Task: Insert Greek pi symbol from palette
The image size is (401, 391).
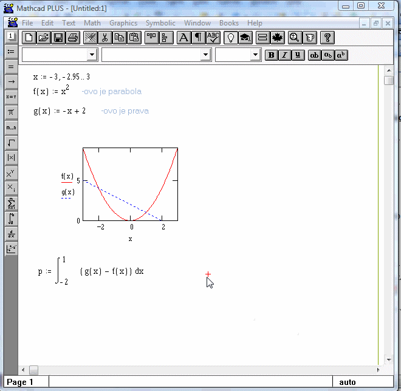Action: click(11, 112)
